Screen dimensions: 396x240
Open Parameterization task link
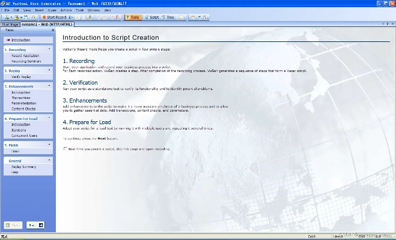tap(23, 103)
